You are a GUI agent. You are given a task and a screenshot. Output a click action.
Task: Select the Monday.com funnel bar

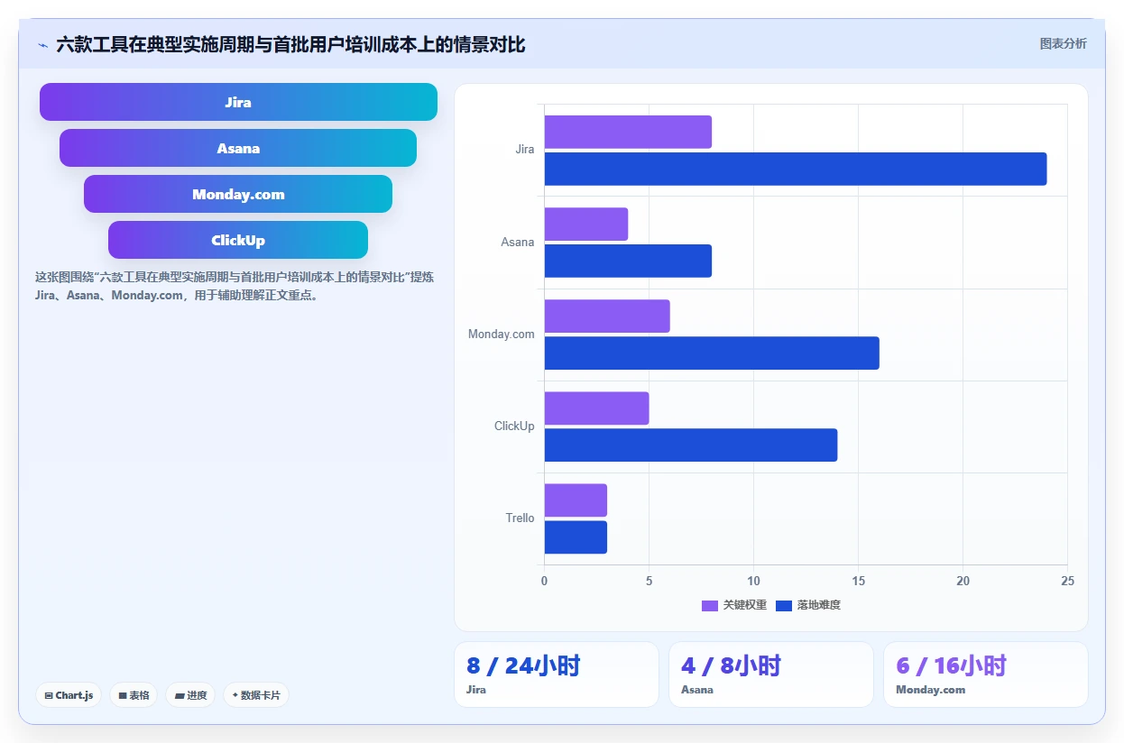click(238, 194)
